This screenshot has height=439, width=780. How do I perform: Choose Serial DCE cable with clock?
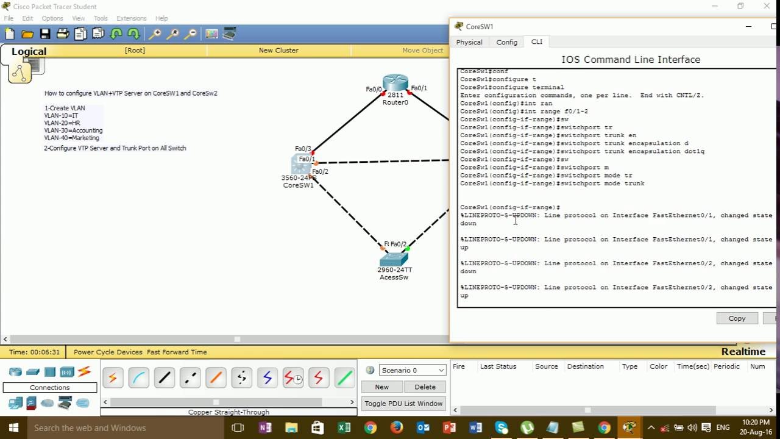tap(292, 378)
